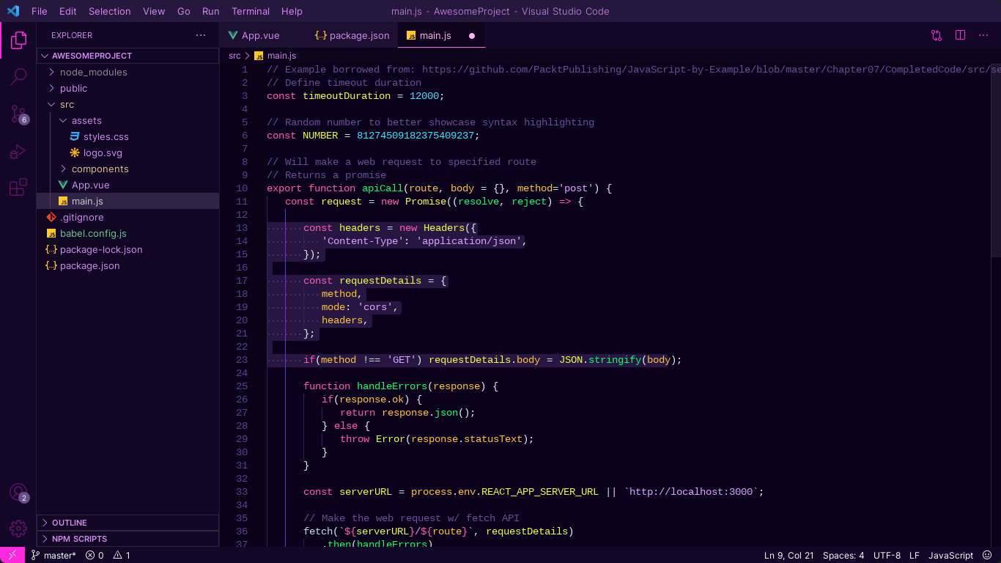
Task: Click src in the breadcrumb
Action: coord(234,56)
